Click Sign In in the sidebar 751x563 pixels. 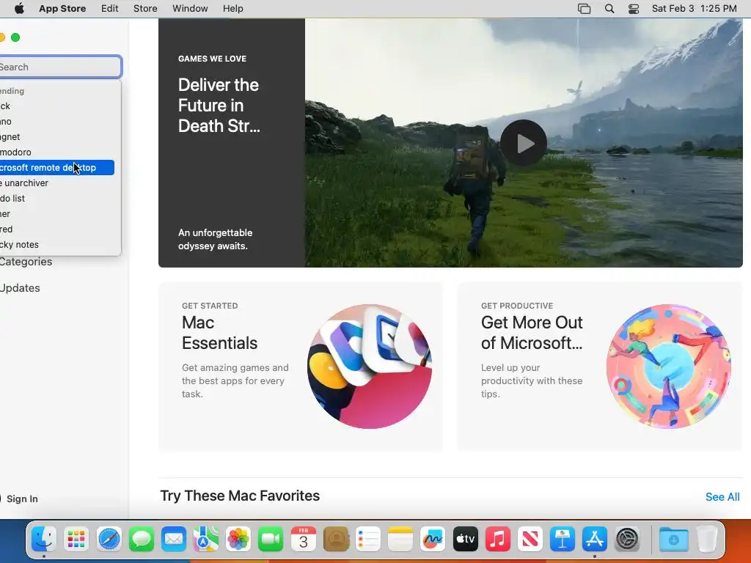pos(22,498)
